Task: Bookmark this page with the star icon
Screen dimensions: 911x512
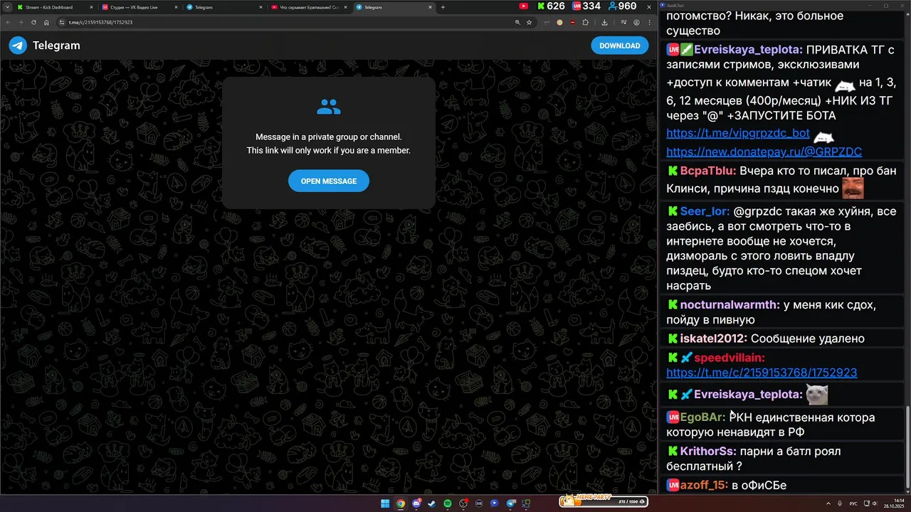Action: point(529,22)
